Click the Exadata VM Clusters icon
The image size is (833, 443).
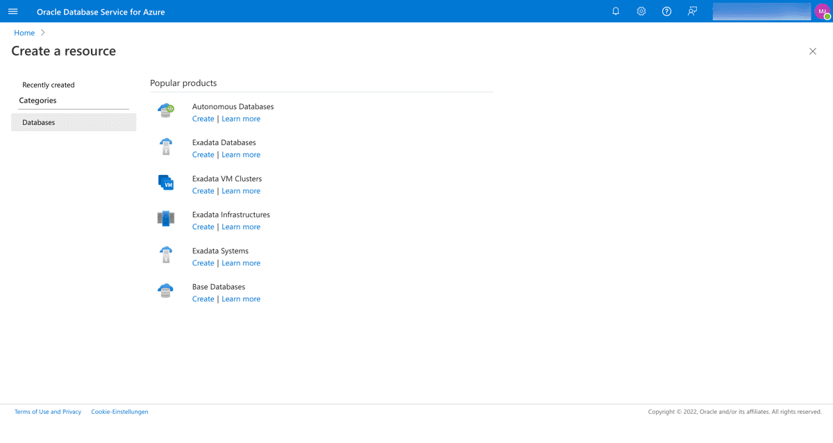click(x=166, y=183)
